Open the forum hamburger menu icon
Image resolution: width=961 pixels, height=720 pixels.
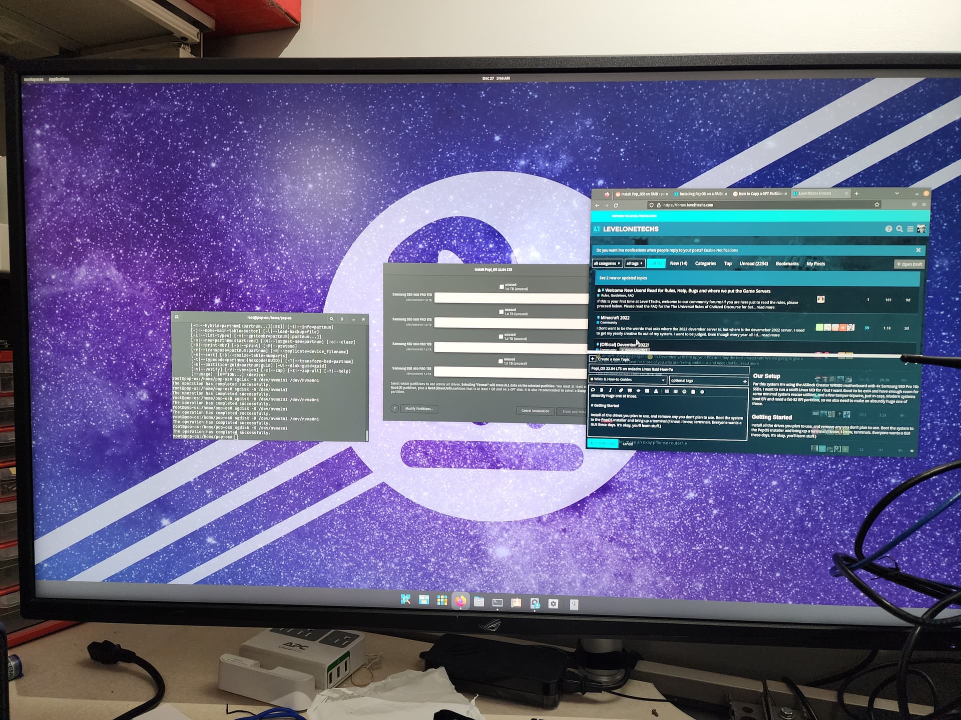[x=910, y=229]
